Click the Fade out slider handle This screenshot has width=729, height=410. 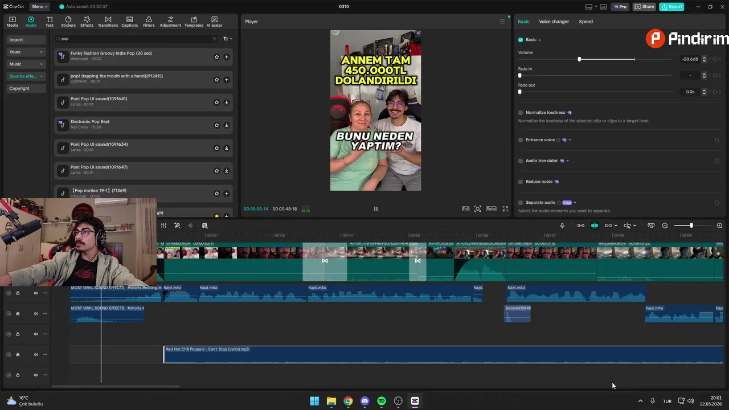(519, 92)
